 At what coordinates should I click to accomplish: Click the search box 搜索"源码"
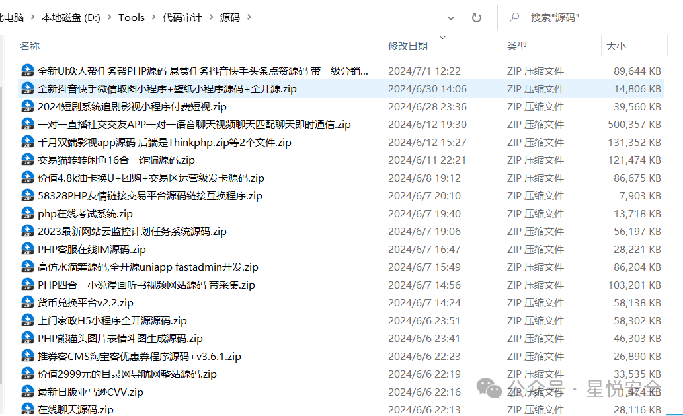pos(590,18)
